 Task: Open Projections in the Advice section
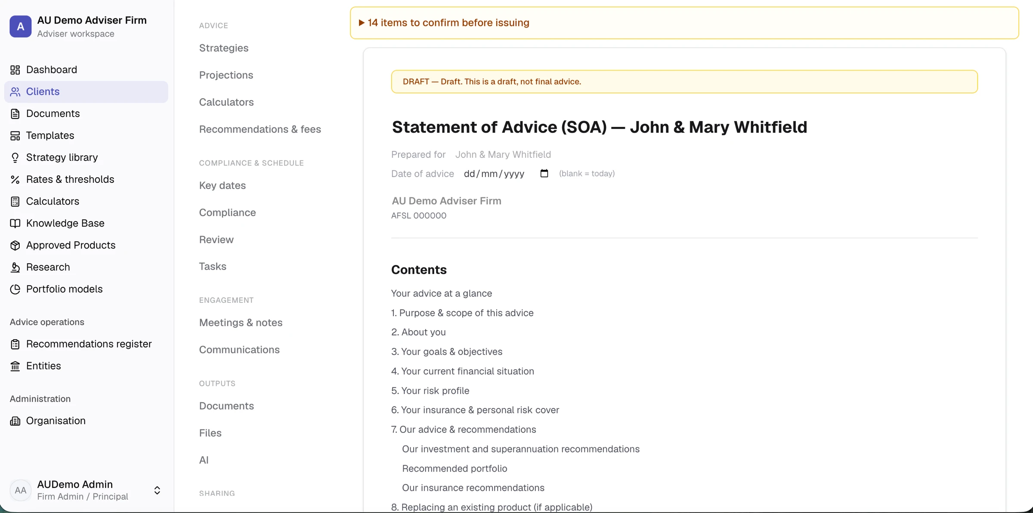[226, 75]
